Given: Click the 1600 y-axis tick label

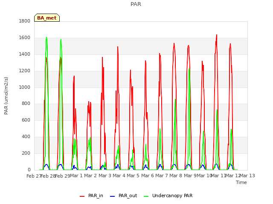Looking at the screenshot, I should [25, 38].
